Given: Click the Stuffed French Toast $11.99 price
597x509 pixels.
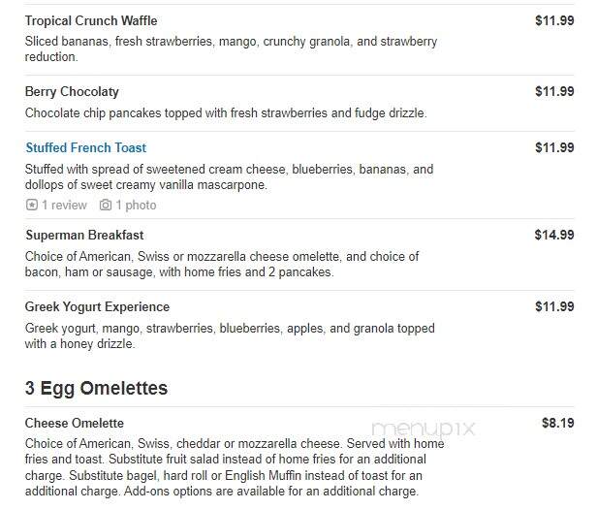Looking at the screenshot, I should pyautogui.click(x=554, y=147).
